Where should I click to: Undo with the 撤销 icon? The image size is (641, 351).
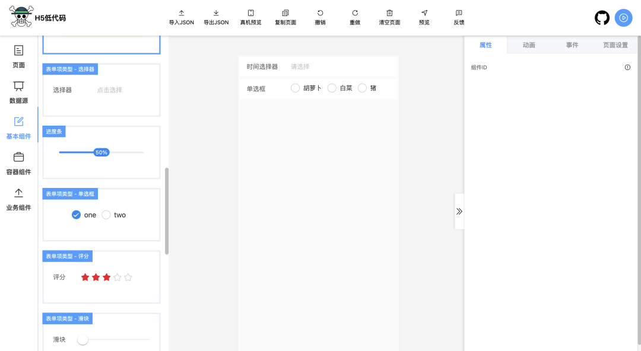pos(320,13)
